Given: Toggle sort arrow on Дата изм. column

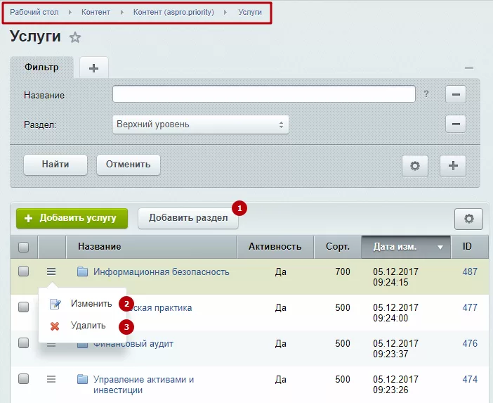Looking at the screenshot, I should pyautogui.click(x=440, y=248).
